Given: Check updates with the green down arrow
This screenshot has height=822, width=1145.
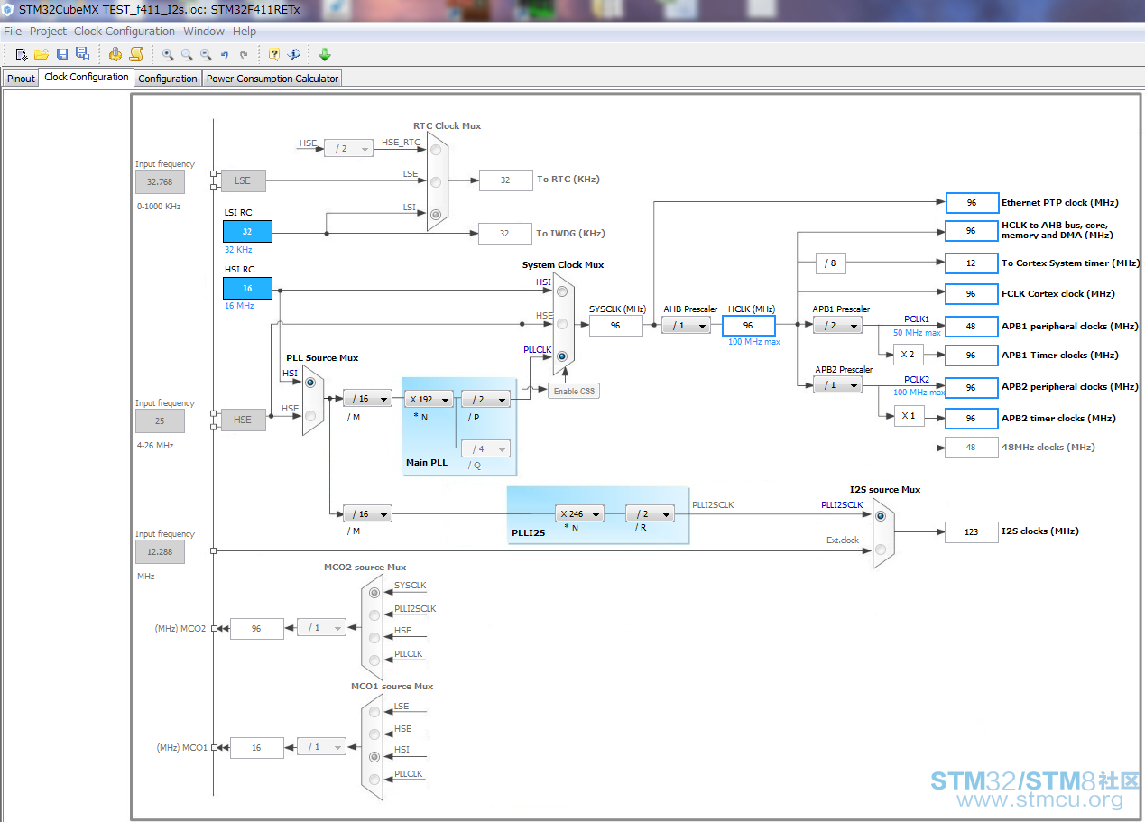Looking at the screenshot, I should click(x=325, y=54).
